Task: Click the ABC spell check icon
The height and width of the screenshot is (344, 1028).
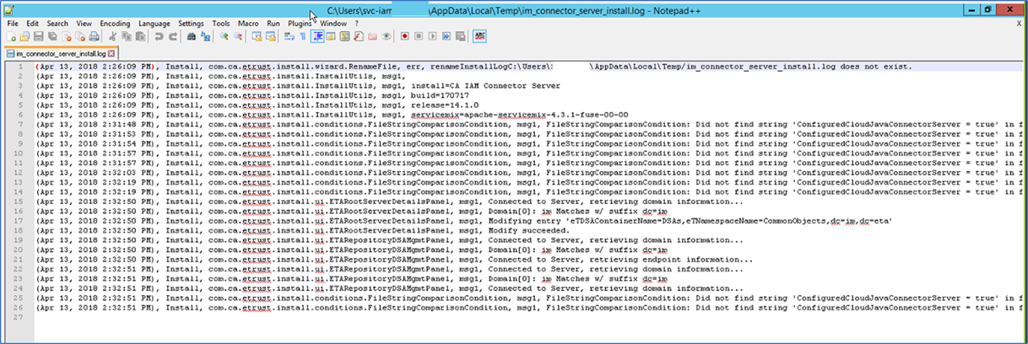Action: click(480, 36)
